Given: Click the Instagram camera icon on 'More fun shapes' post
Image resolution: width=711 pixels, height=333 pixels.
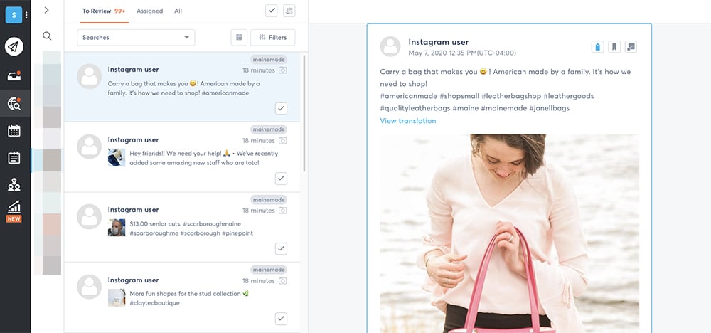Looking at the screenshot, I should click(x=282, y=281).
